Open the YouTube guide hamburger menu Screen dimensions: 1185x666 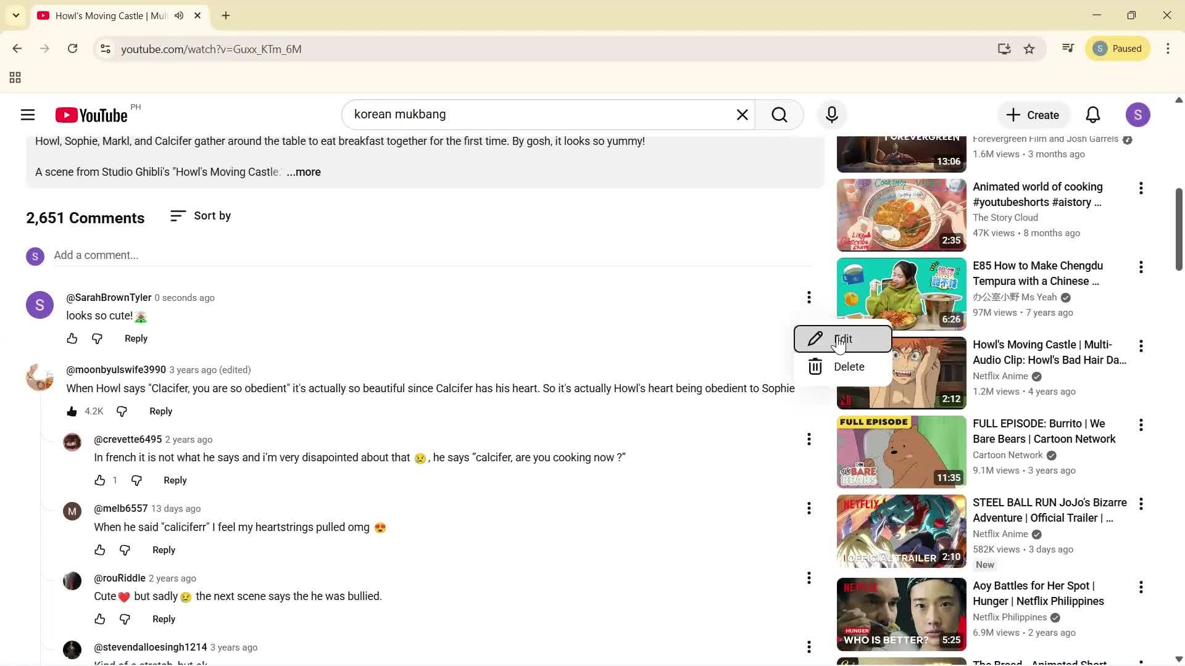click(x=27, y=115)
